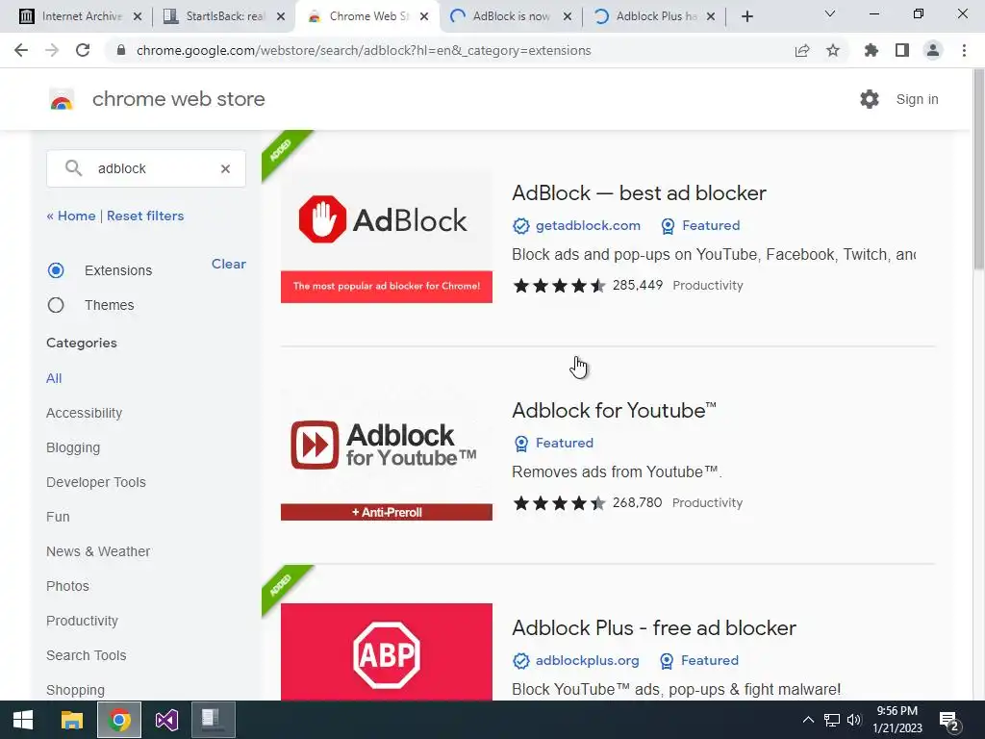Open a new tab with the plus button
This screenshot has width=985, height=739.
coord(746,16)
